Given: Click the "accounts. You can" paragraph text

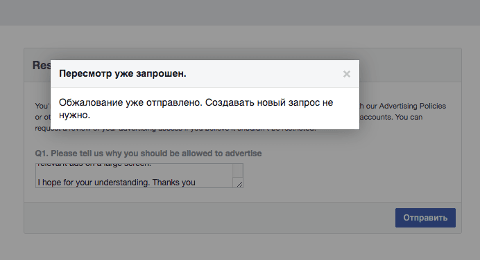Looking at the screenshot, I should 391,117.
